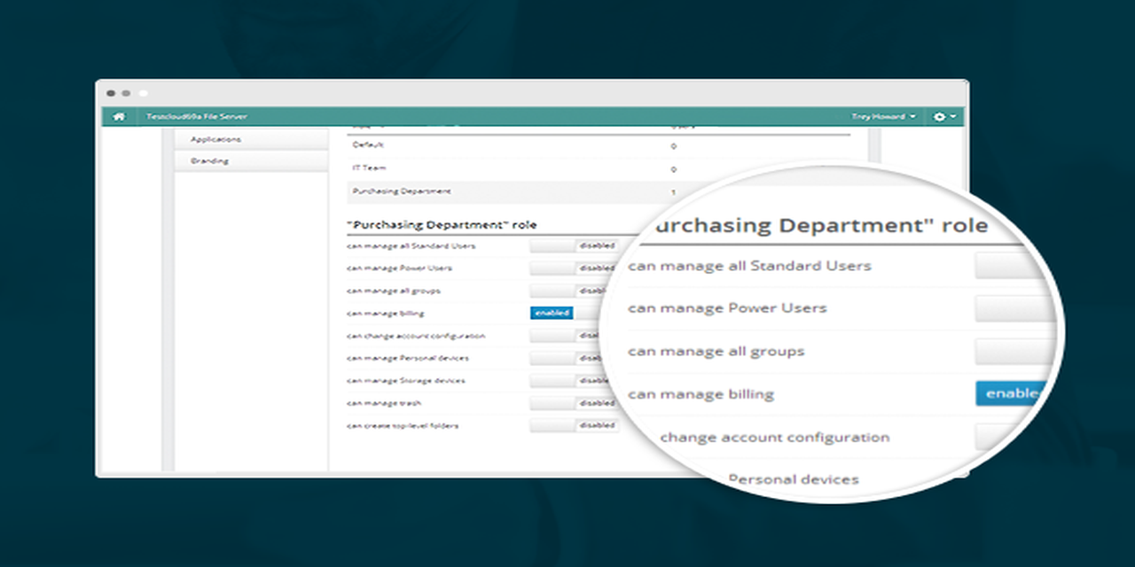The image size is (1135, 567).
Task: Expand the Trey Howard user dropdown
Action: [x=883, y=117]
